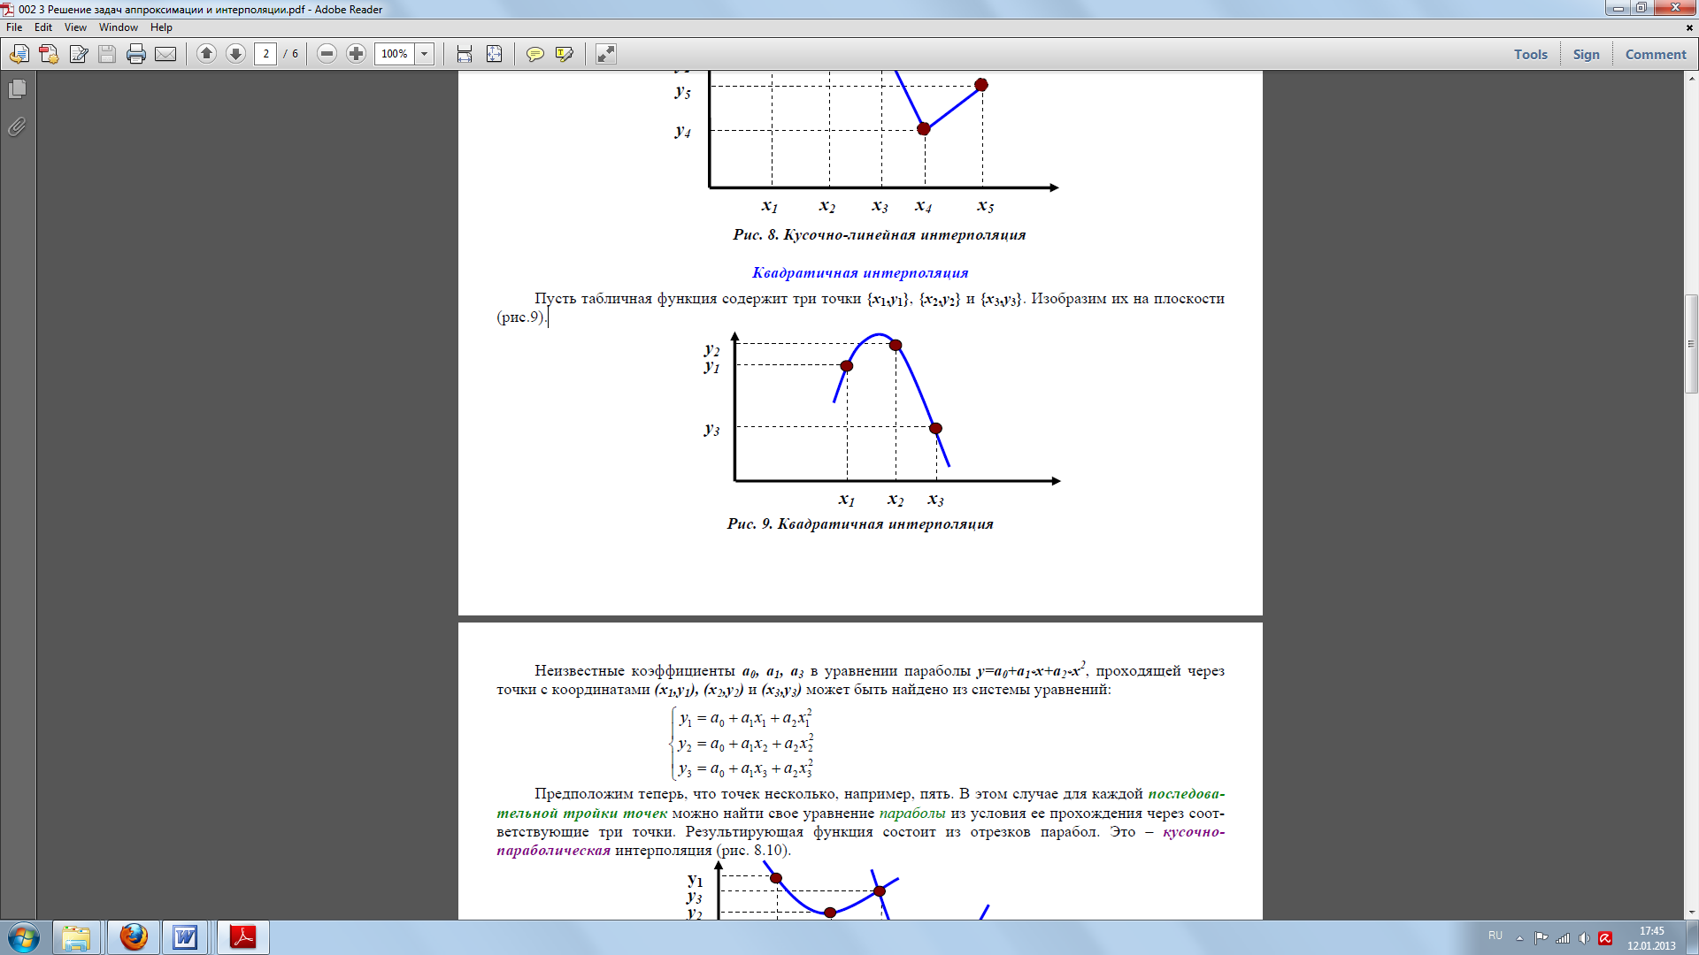This screenshot has height=955, width=1699.
Task: Click caption 'Рис. 9. Квадратичная интерполяция'
Action: (x=860, y=524)
